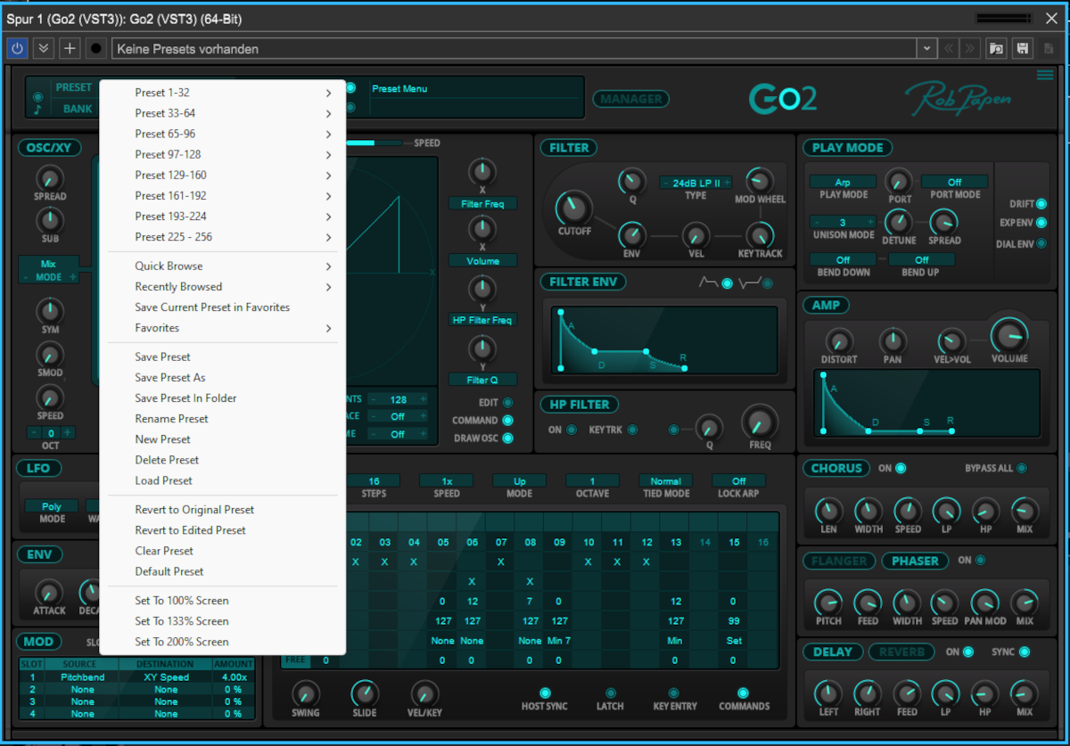1070x746 pixels.
Task: Click the music note icon beside BANK
Action: [x=37, y=110]
